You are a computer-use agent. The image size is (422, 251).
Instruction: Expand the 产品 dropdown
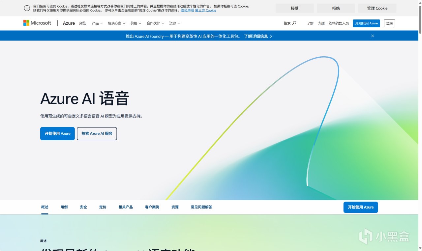97,23
